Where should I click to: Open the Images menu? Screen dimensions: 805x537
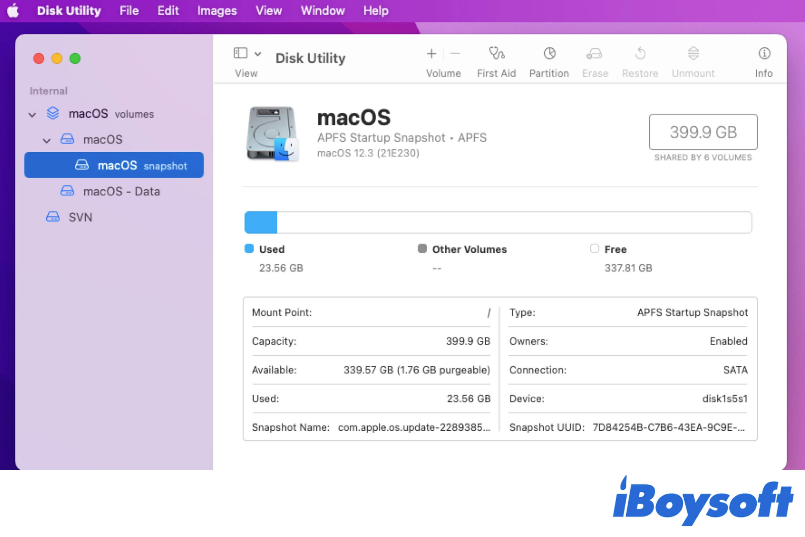coord(217,11)
